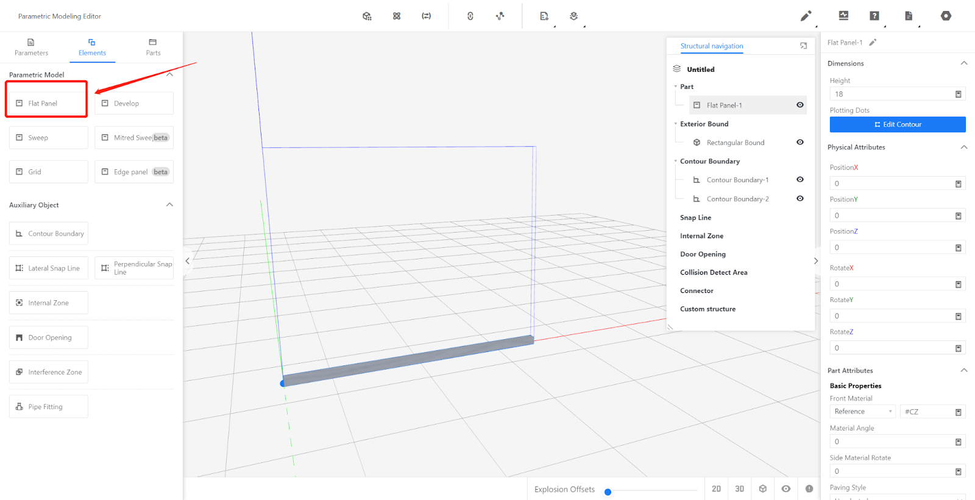The height and width of the screenshot is (500, 975).
Task: Collapse the Auxiliary Object section
Action: [169, 205]
